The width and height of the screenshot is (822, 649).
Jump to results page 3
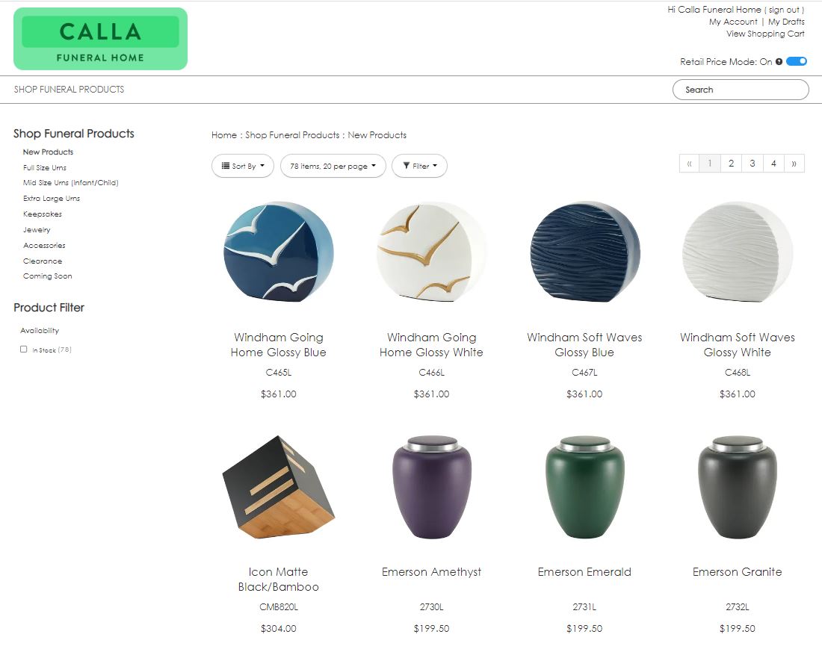[753, 164]
